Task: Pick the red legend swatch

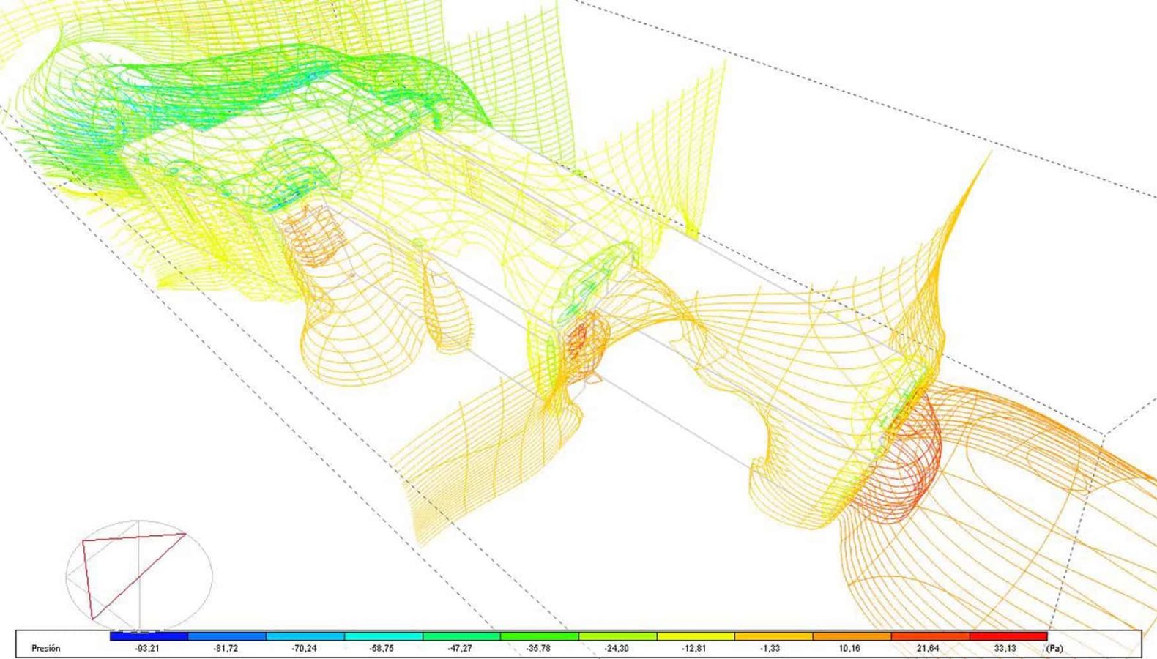Action: click(1008, 636)
